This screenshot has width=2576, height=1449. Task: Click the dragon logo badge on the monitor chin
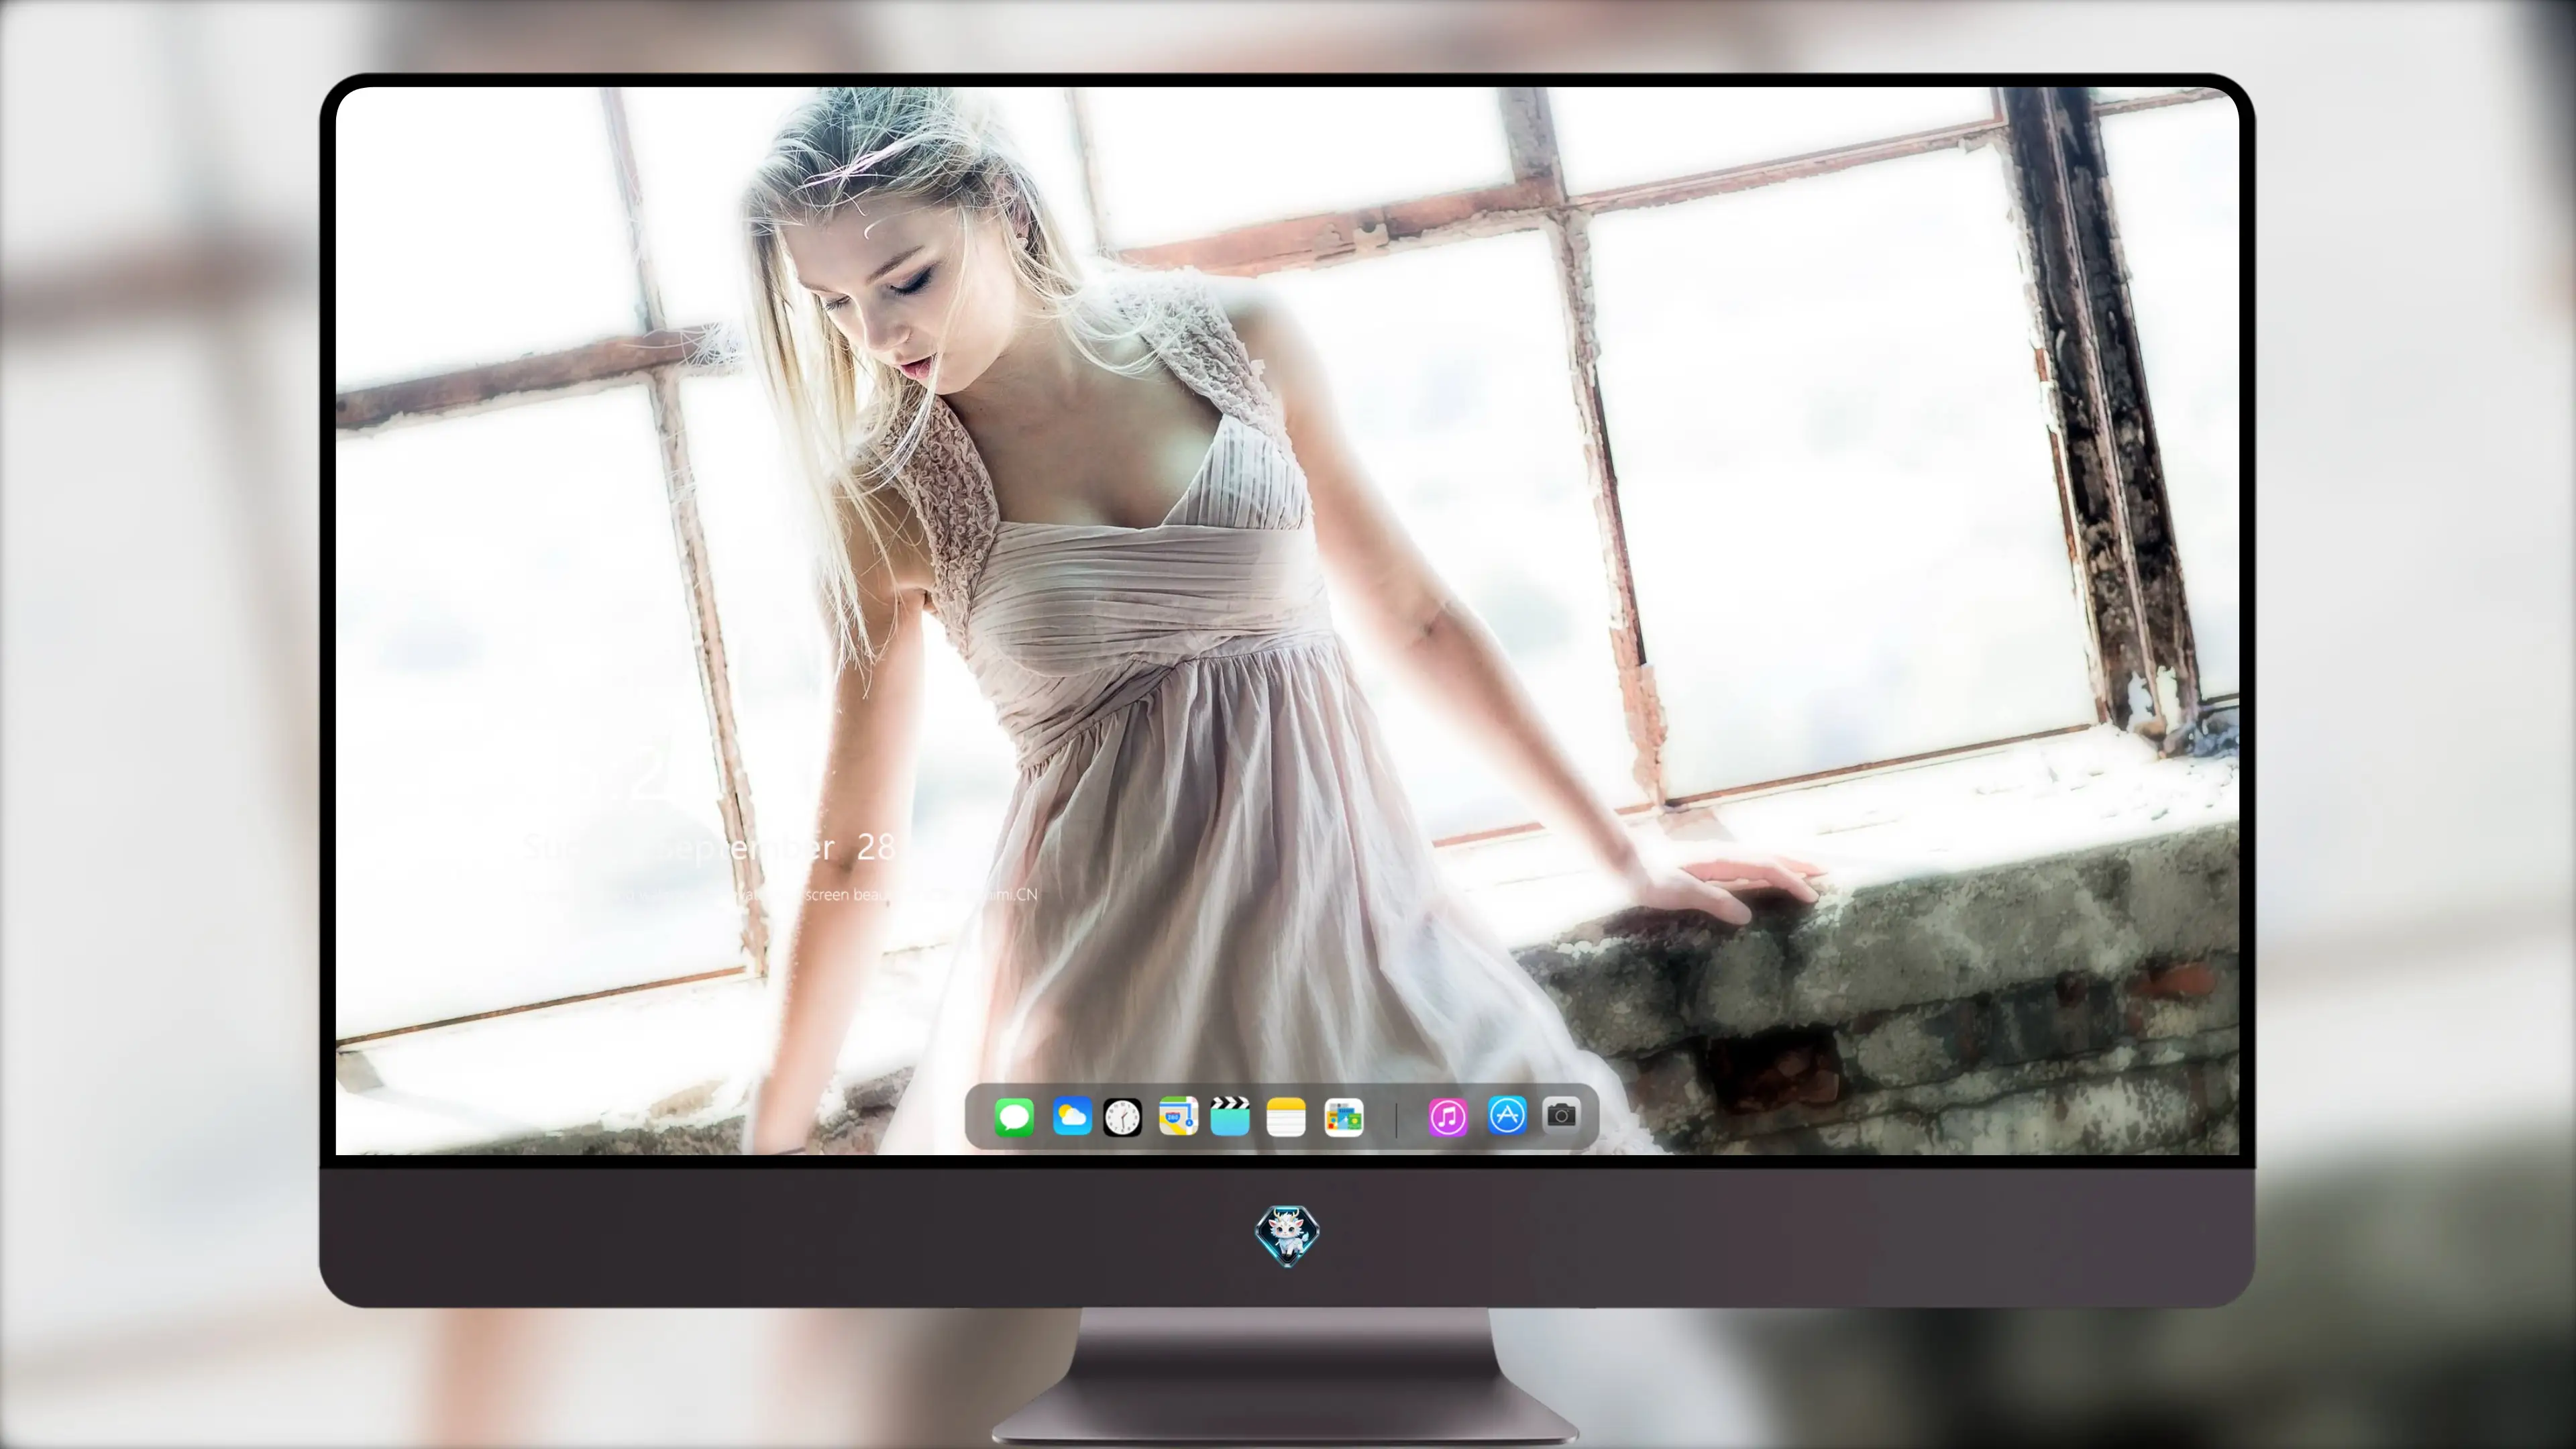tap(1287, 1236)
